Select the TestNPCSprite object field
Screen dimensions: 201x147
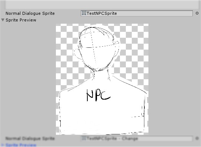pos(137,13)
